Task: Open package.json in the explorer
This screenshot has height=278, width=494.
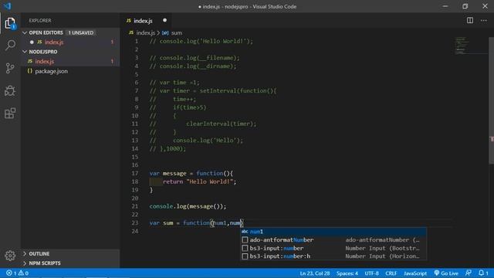Action: [x=70, y=71]
